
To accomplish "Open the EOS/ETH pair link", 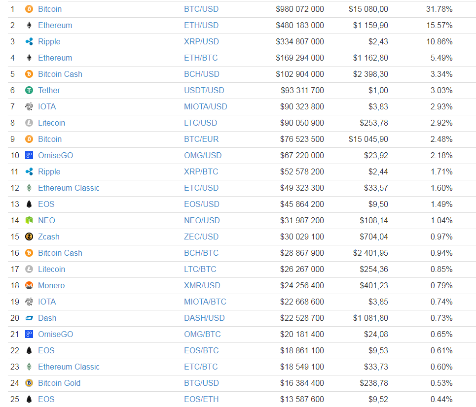I will 201,400.
